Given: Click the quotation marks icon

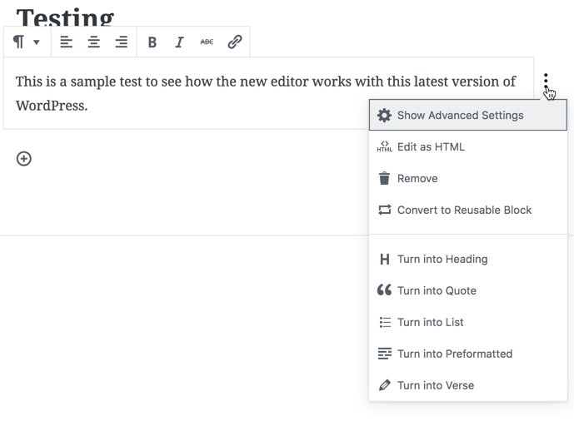Looking at the screenshot, I should click(x=384, y=290).
